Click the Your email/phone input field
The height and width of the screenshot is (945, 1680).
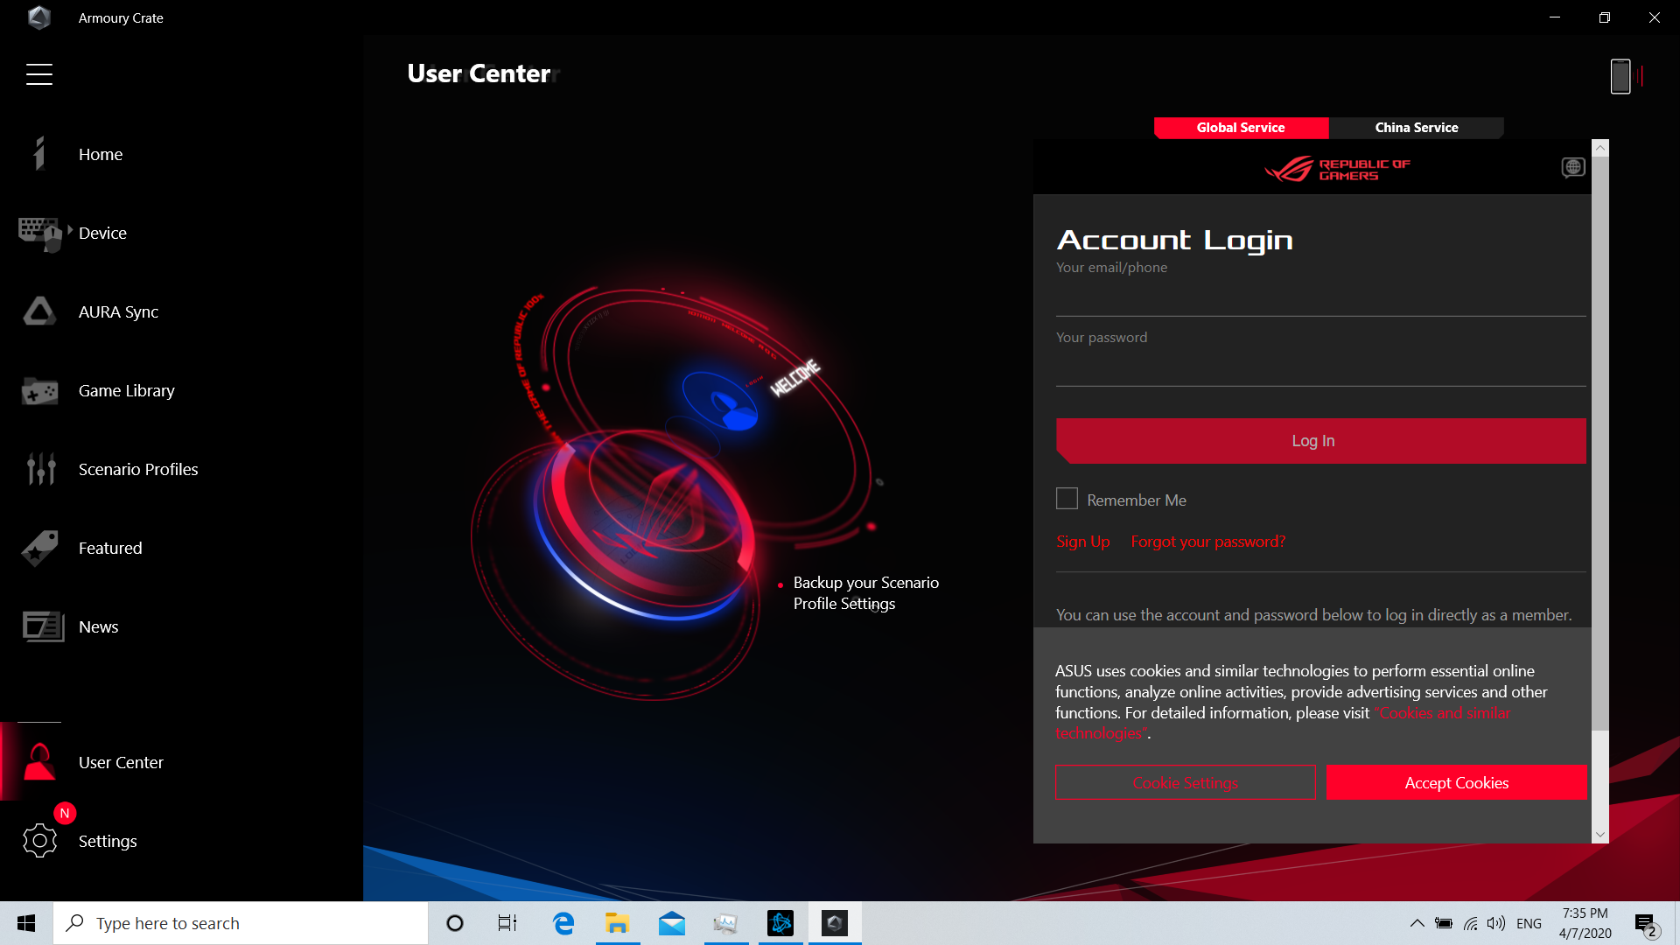(x=1320, y=297)
